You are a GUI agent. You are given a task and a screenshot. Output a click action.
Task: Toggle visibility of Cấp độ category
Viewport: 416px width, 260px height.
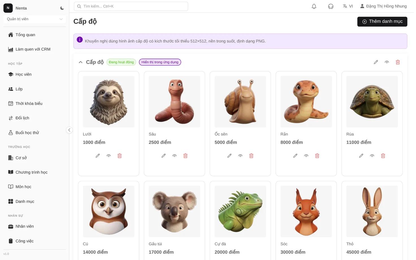tap(387, 62)
